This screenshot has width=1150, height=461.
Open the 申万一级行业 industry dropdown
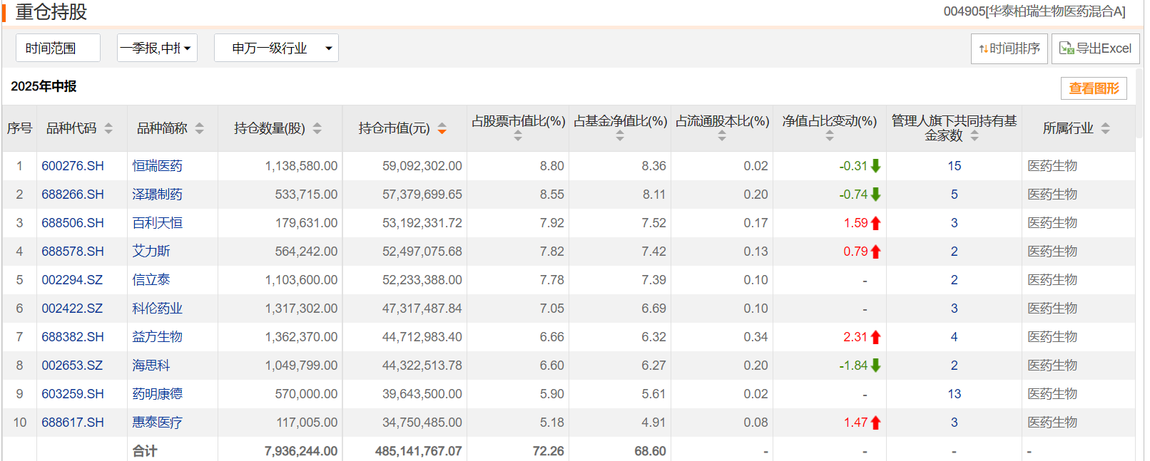pyautogui.click(x=276, y=48)
